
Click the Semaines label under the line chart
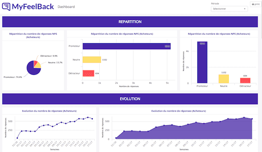tap(55, 149)
